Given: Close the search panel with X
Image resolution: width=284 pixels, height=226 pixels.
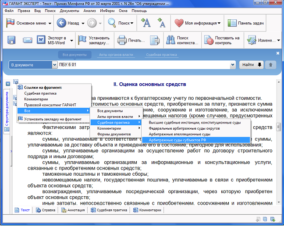Looking at the screenshot, I should coord(277,53).
